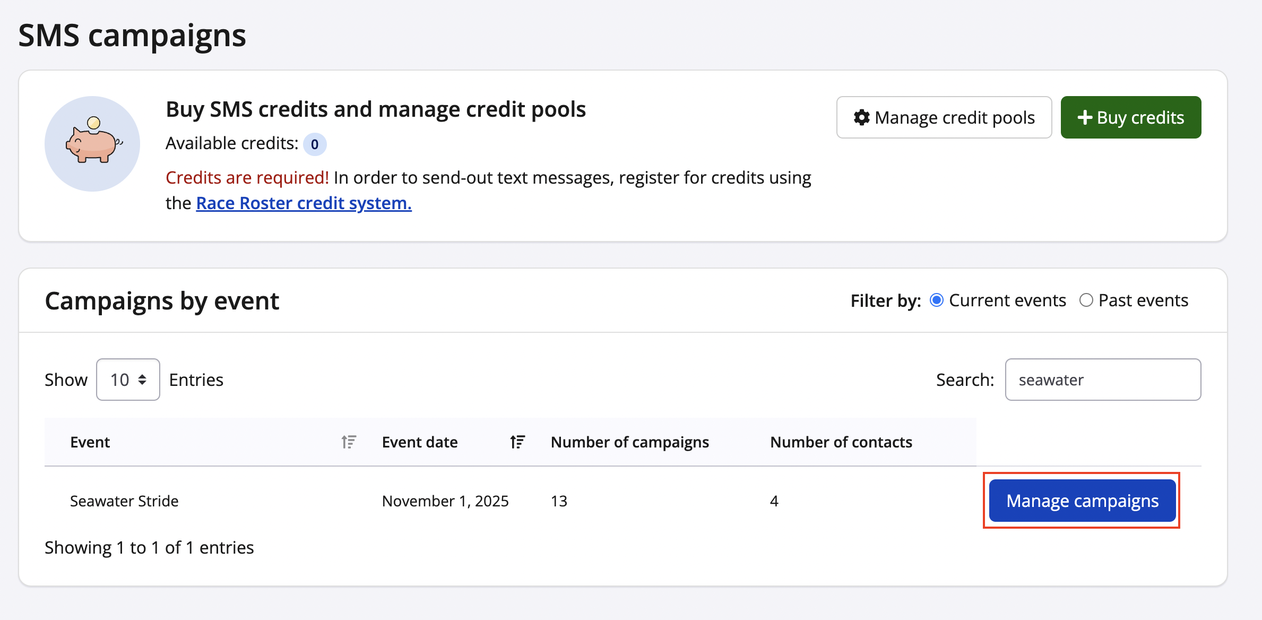Click the Number of campaigns column header

point(629,442)
